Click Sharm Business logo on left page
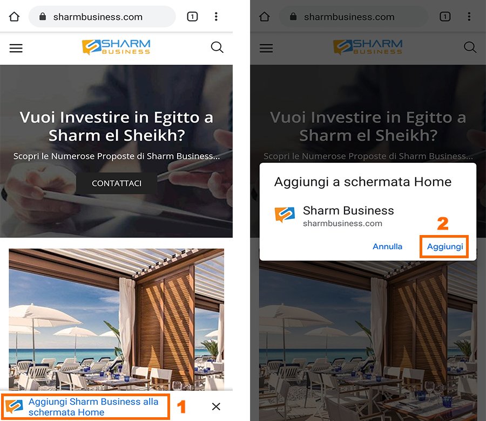This screenshot has width=486, height=421. pyautogui.click(x=116, y=47)
